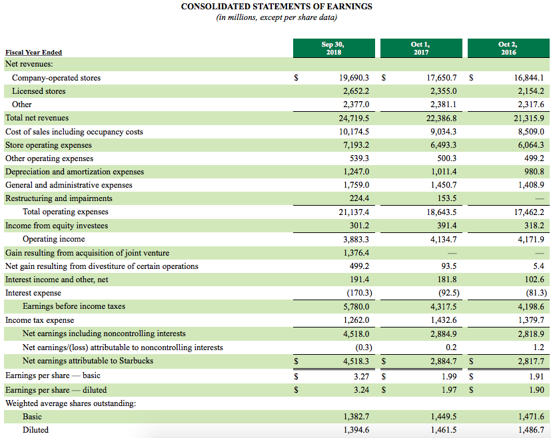This screenshot has height=438, width=551.
Task: Click the Licensed stores row label
Action: (x=38, y=91)
